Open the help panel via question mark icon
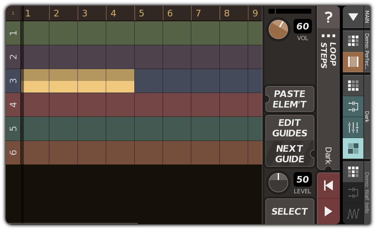This screenshot has width=376, height=230. click(329, 17)
